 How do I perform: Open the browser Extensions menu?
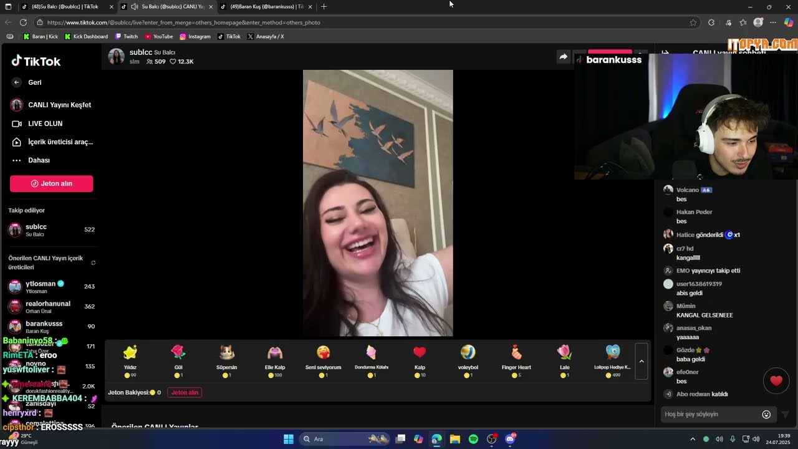[x=711, y=22]
